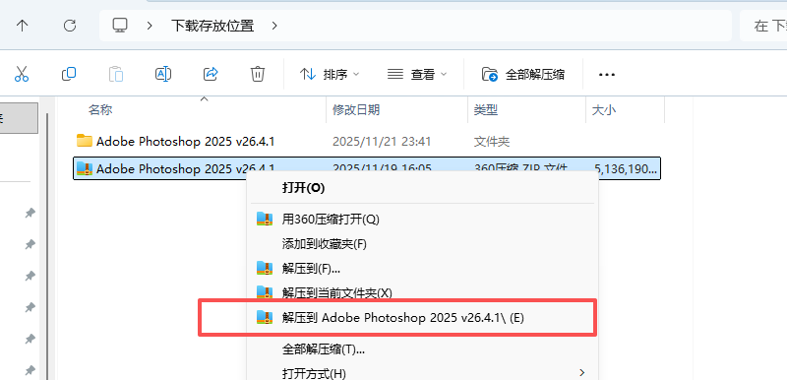Click the Share icon in toolbar
The image size is (787, 380).
(211, 74)
